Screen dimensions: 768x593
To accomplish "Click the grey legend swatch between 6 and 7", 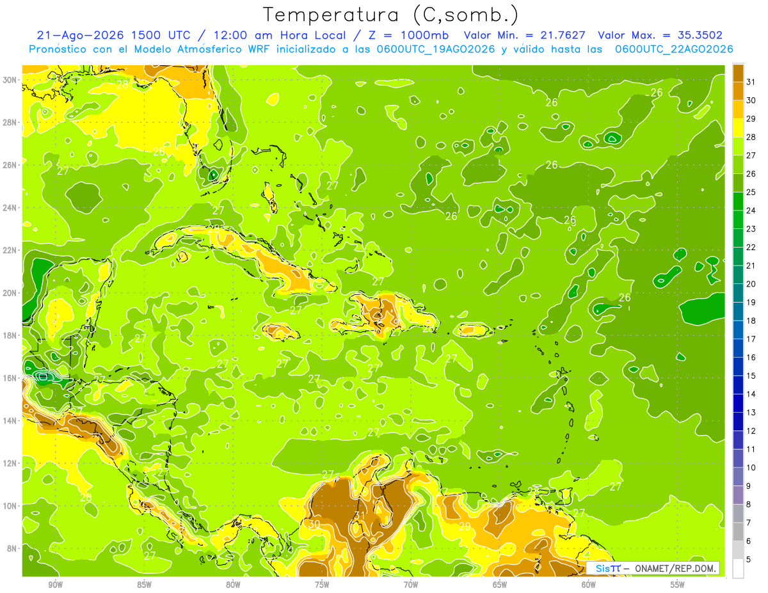I will (x=738, y=532).
